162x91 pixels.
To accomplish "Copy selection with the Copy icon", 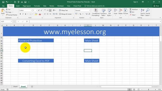I will [x=7, y=12].
